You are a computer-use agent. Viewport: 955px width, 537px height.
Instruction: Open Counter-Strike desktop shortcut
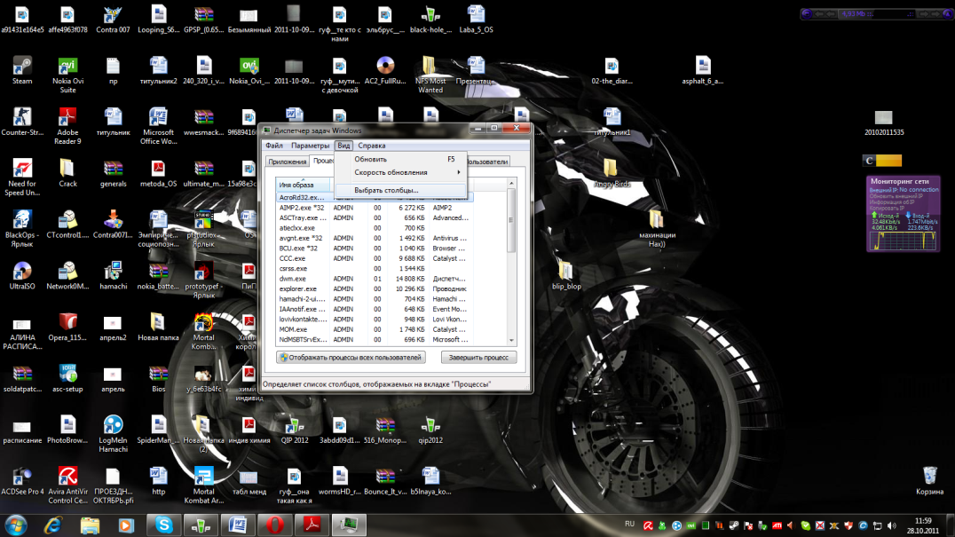tap(22, 122)
